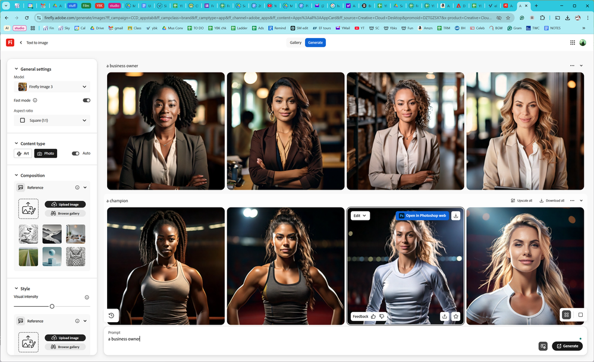
Task: Open browser extensions puzzle icon
Action: point(542,18)
